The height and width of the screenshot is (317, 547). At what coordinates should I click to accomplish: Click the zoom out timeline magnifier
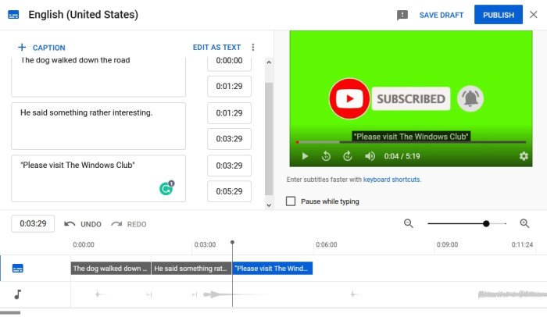point(409,223)
